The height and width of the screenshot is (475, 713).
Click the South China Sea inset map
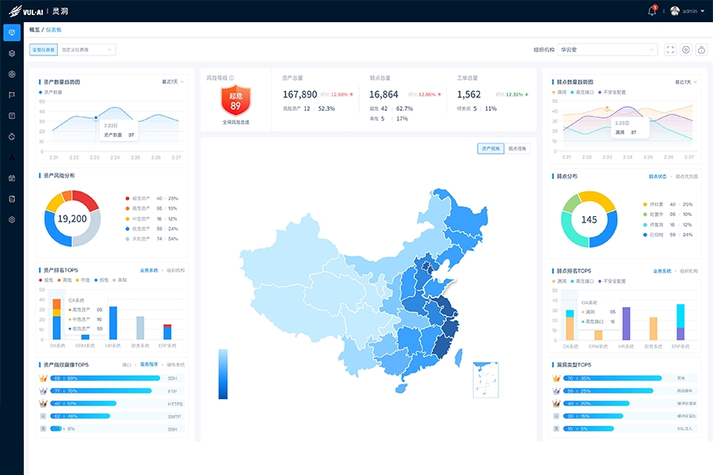486,379
